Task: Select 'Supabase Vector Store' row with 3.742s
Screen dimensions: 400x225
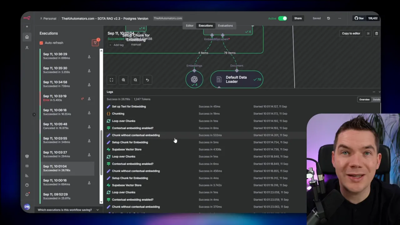Action: [205, 185]
